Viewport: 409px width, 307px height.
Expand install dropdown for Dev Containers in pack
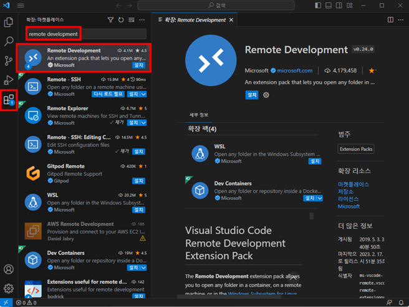coord(320,198)
